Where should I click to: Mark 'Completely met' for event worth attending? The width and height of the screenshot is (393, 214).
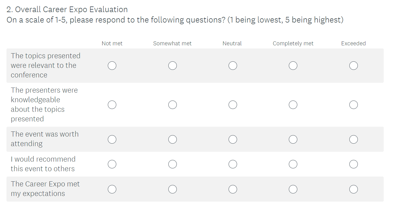point(293,139)
